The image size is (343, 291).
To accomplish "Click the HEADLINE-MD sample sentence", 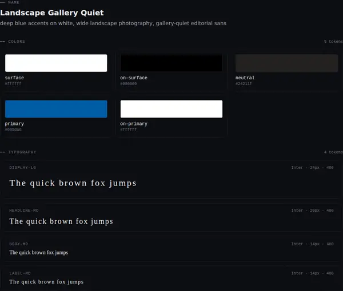I will [x=61, y=221].
